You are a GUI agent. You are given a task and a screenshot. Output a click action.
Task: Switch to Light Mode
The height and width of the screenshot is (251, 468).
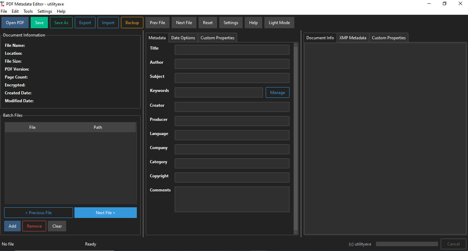[279, 23]
